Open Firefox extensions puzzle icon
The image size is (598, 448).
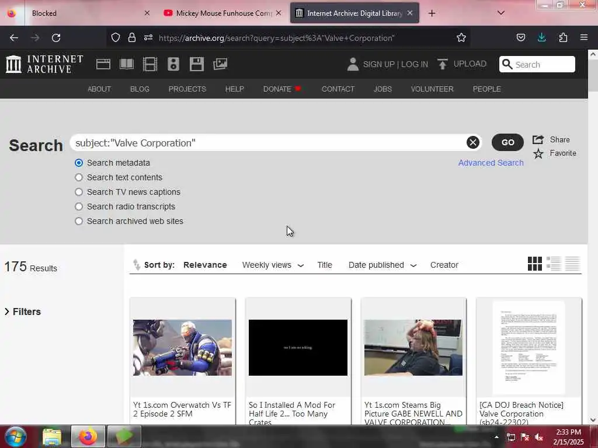563,37
